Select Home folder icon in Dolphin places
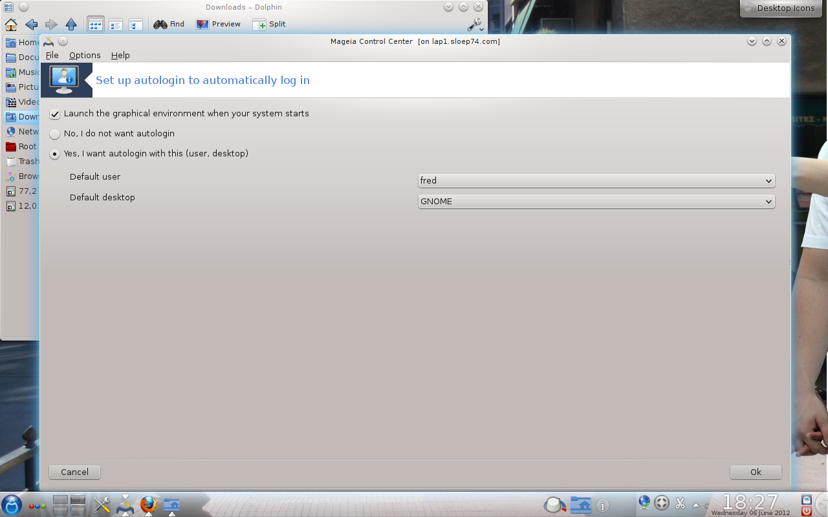Image resolution: width=828 pixels, height=517 pixels. [x=11, y=43]
